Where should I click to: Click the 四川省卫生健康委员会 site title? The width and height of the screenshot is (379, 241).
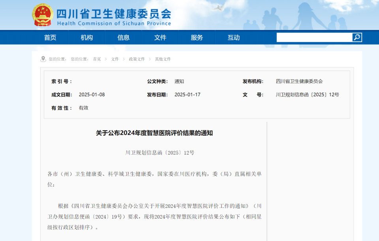click(114, 14)
